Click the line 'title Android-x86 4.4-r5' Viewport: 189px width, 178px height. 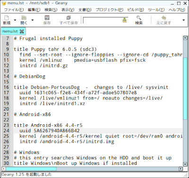(48, 125)
